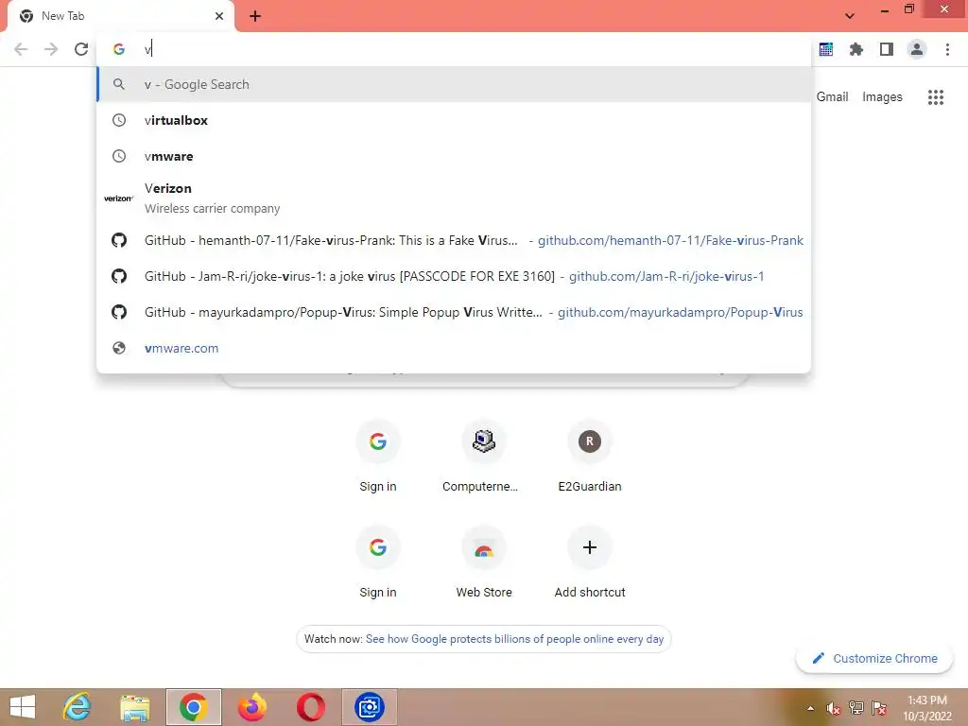Click the Verizon logo icon
968x726 pixels.
click(x=118, y=199)
